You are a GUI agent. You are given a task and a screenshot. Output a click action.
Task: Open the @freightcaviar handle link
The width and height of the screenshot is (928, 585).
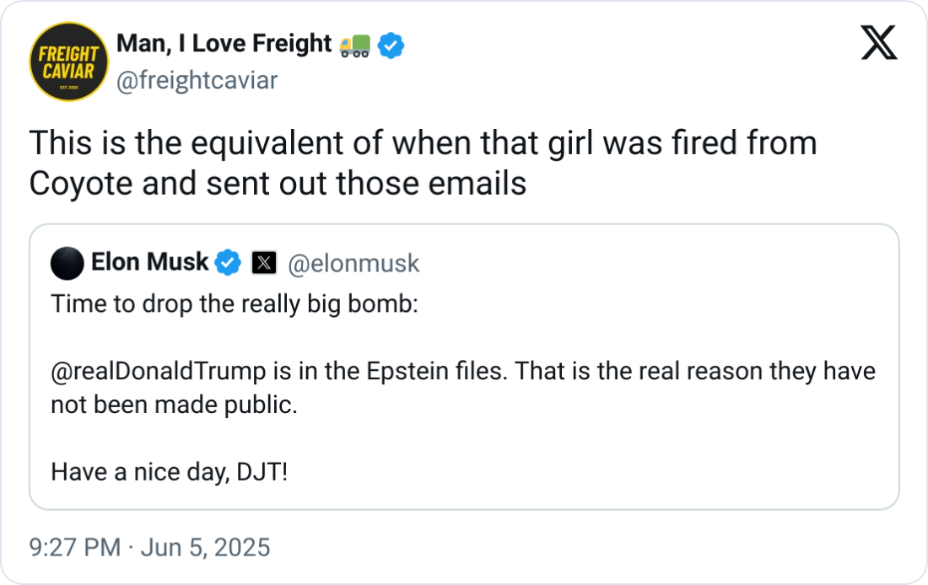(x=197, y=80)
